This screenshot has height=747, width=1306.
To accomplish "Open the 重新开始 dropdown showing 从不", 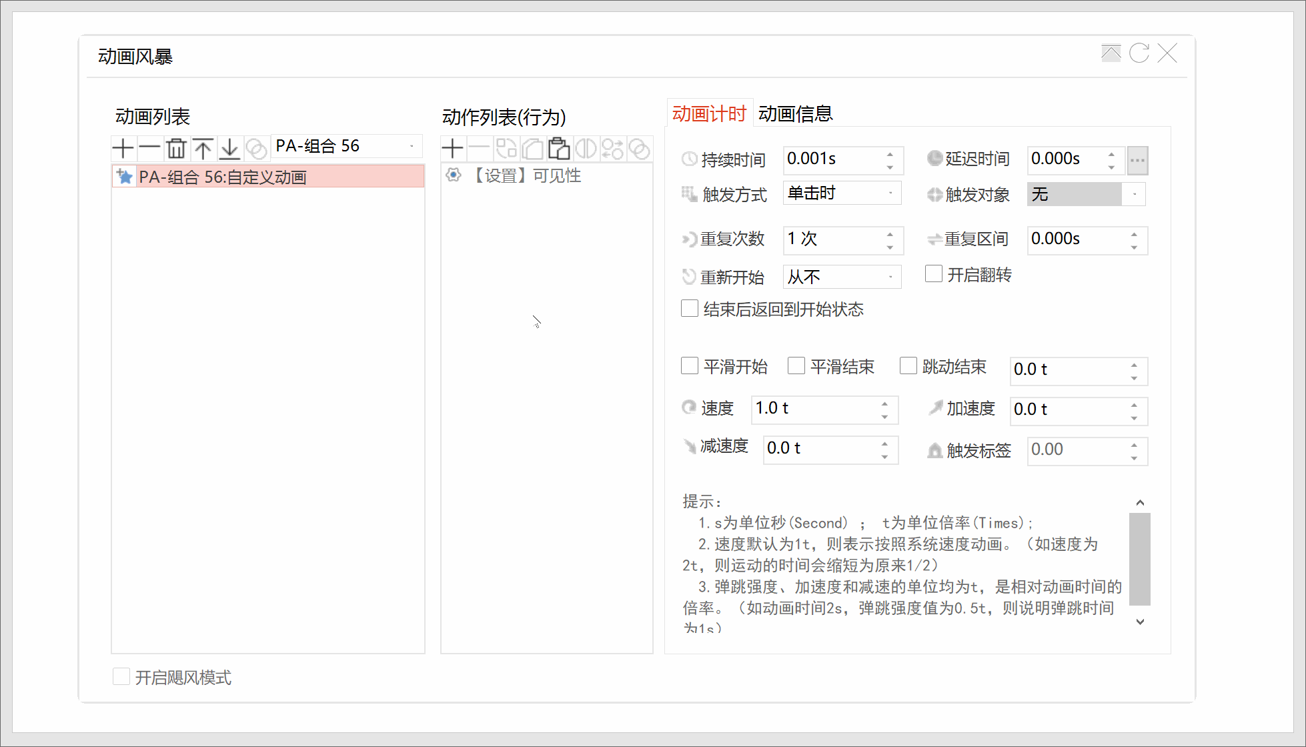I will coord(842,277).
